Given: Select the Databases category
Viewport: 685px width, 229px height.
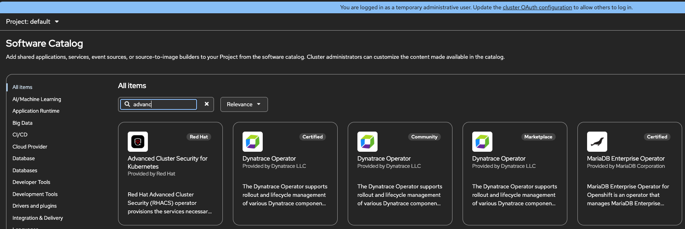Looking at the screenshot, I should (x=25, y=171).
